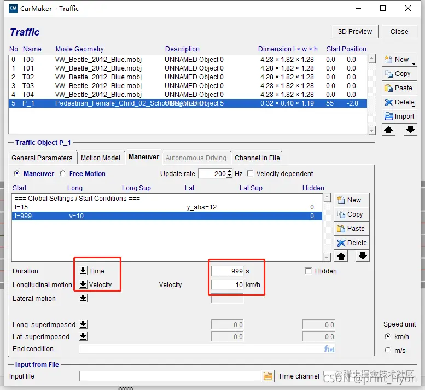This screenshot has width=425, height=390.
Task: Select traffic object T00
Action: tap(188, 60)
